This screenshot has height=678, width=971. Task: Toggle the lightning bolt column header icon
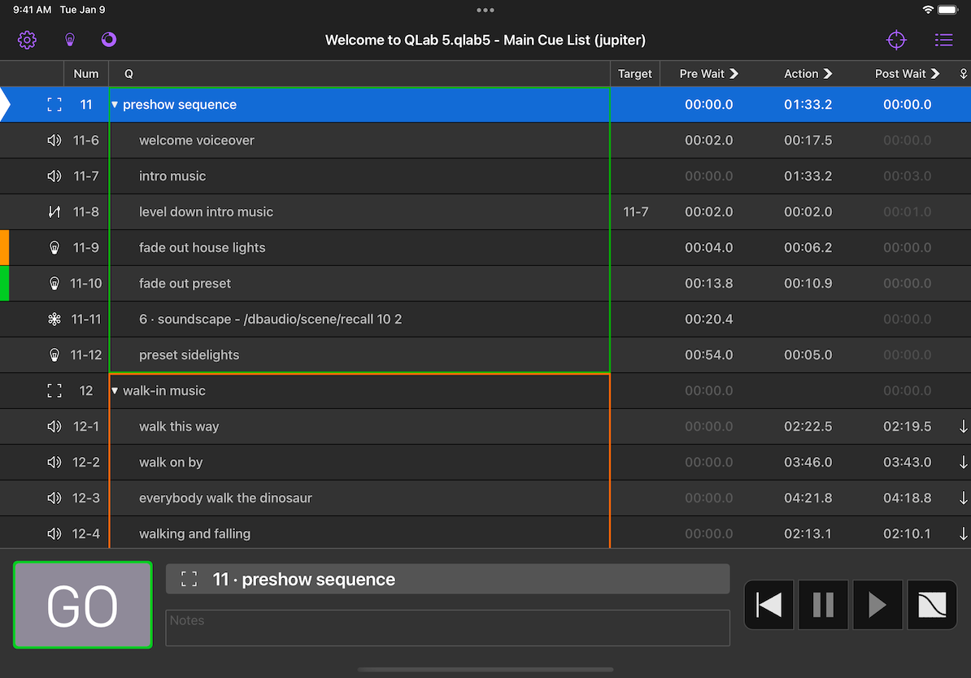click(963, 73)
